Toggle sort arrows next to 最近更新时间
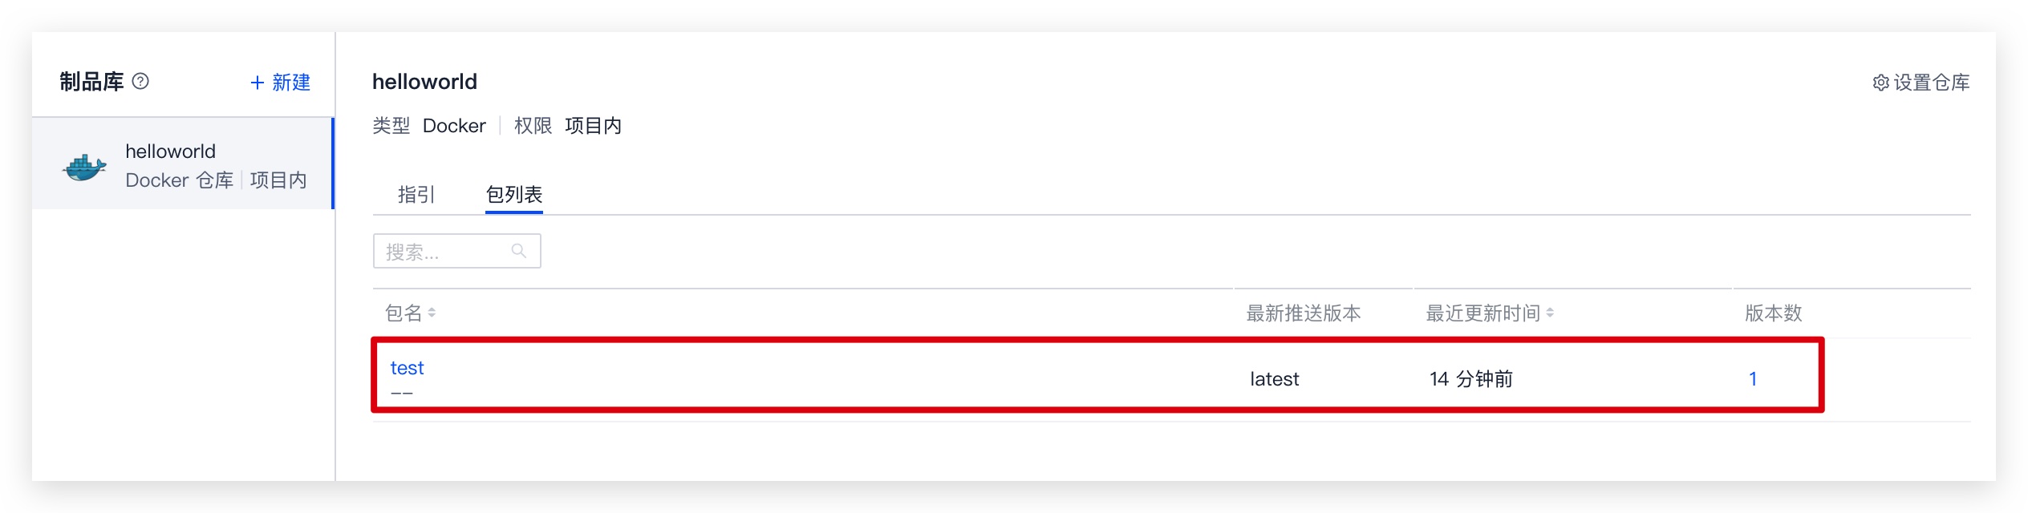 1550,313
